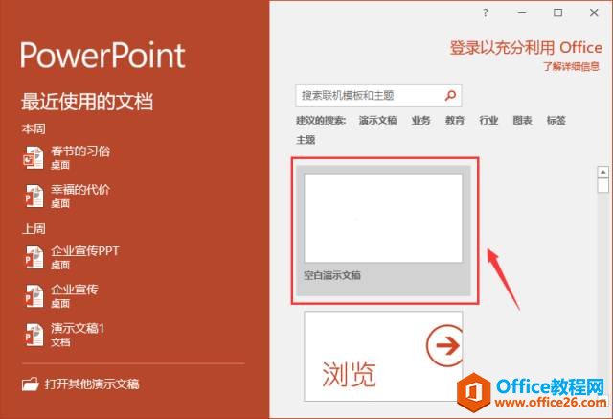Click the template list scrollbar thumb

click(602, 185)
